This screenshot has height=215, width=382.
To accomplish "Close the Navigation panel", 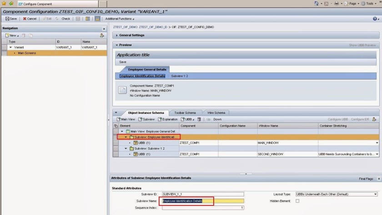I will click(x=104, y=28).
